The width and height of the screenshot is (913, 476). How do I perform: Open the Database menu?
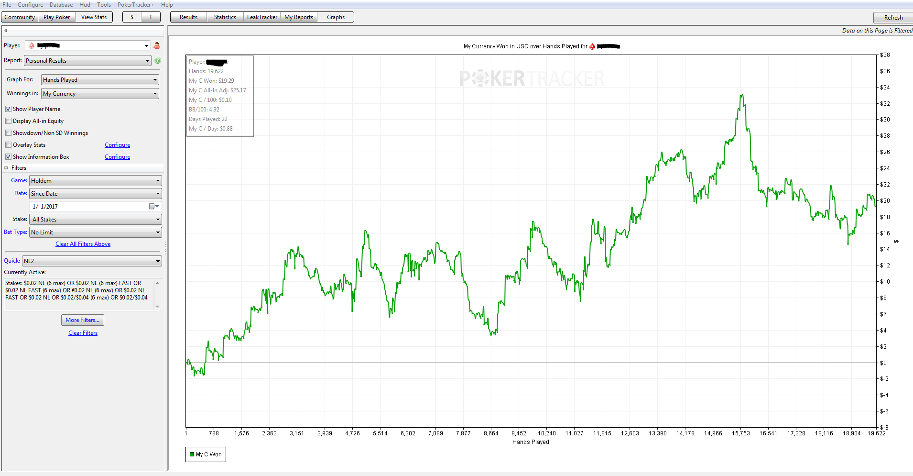(61, 5)
